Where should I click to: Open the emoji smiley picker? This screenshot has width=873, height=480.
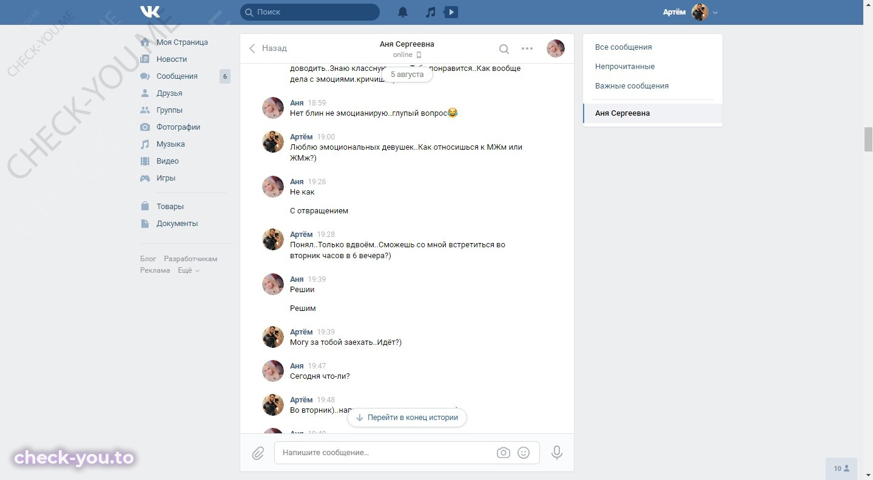point(524,453)
